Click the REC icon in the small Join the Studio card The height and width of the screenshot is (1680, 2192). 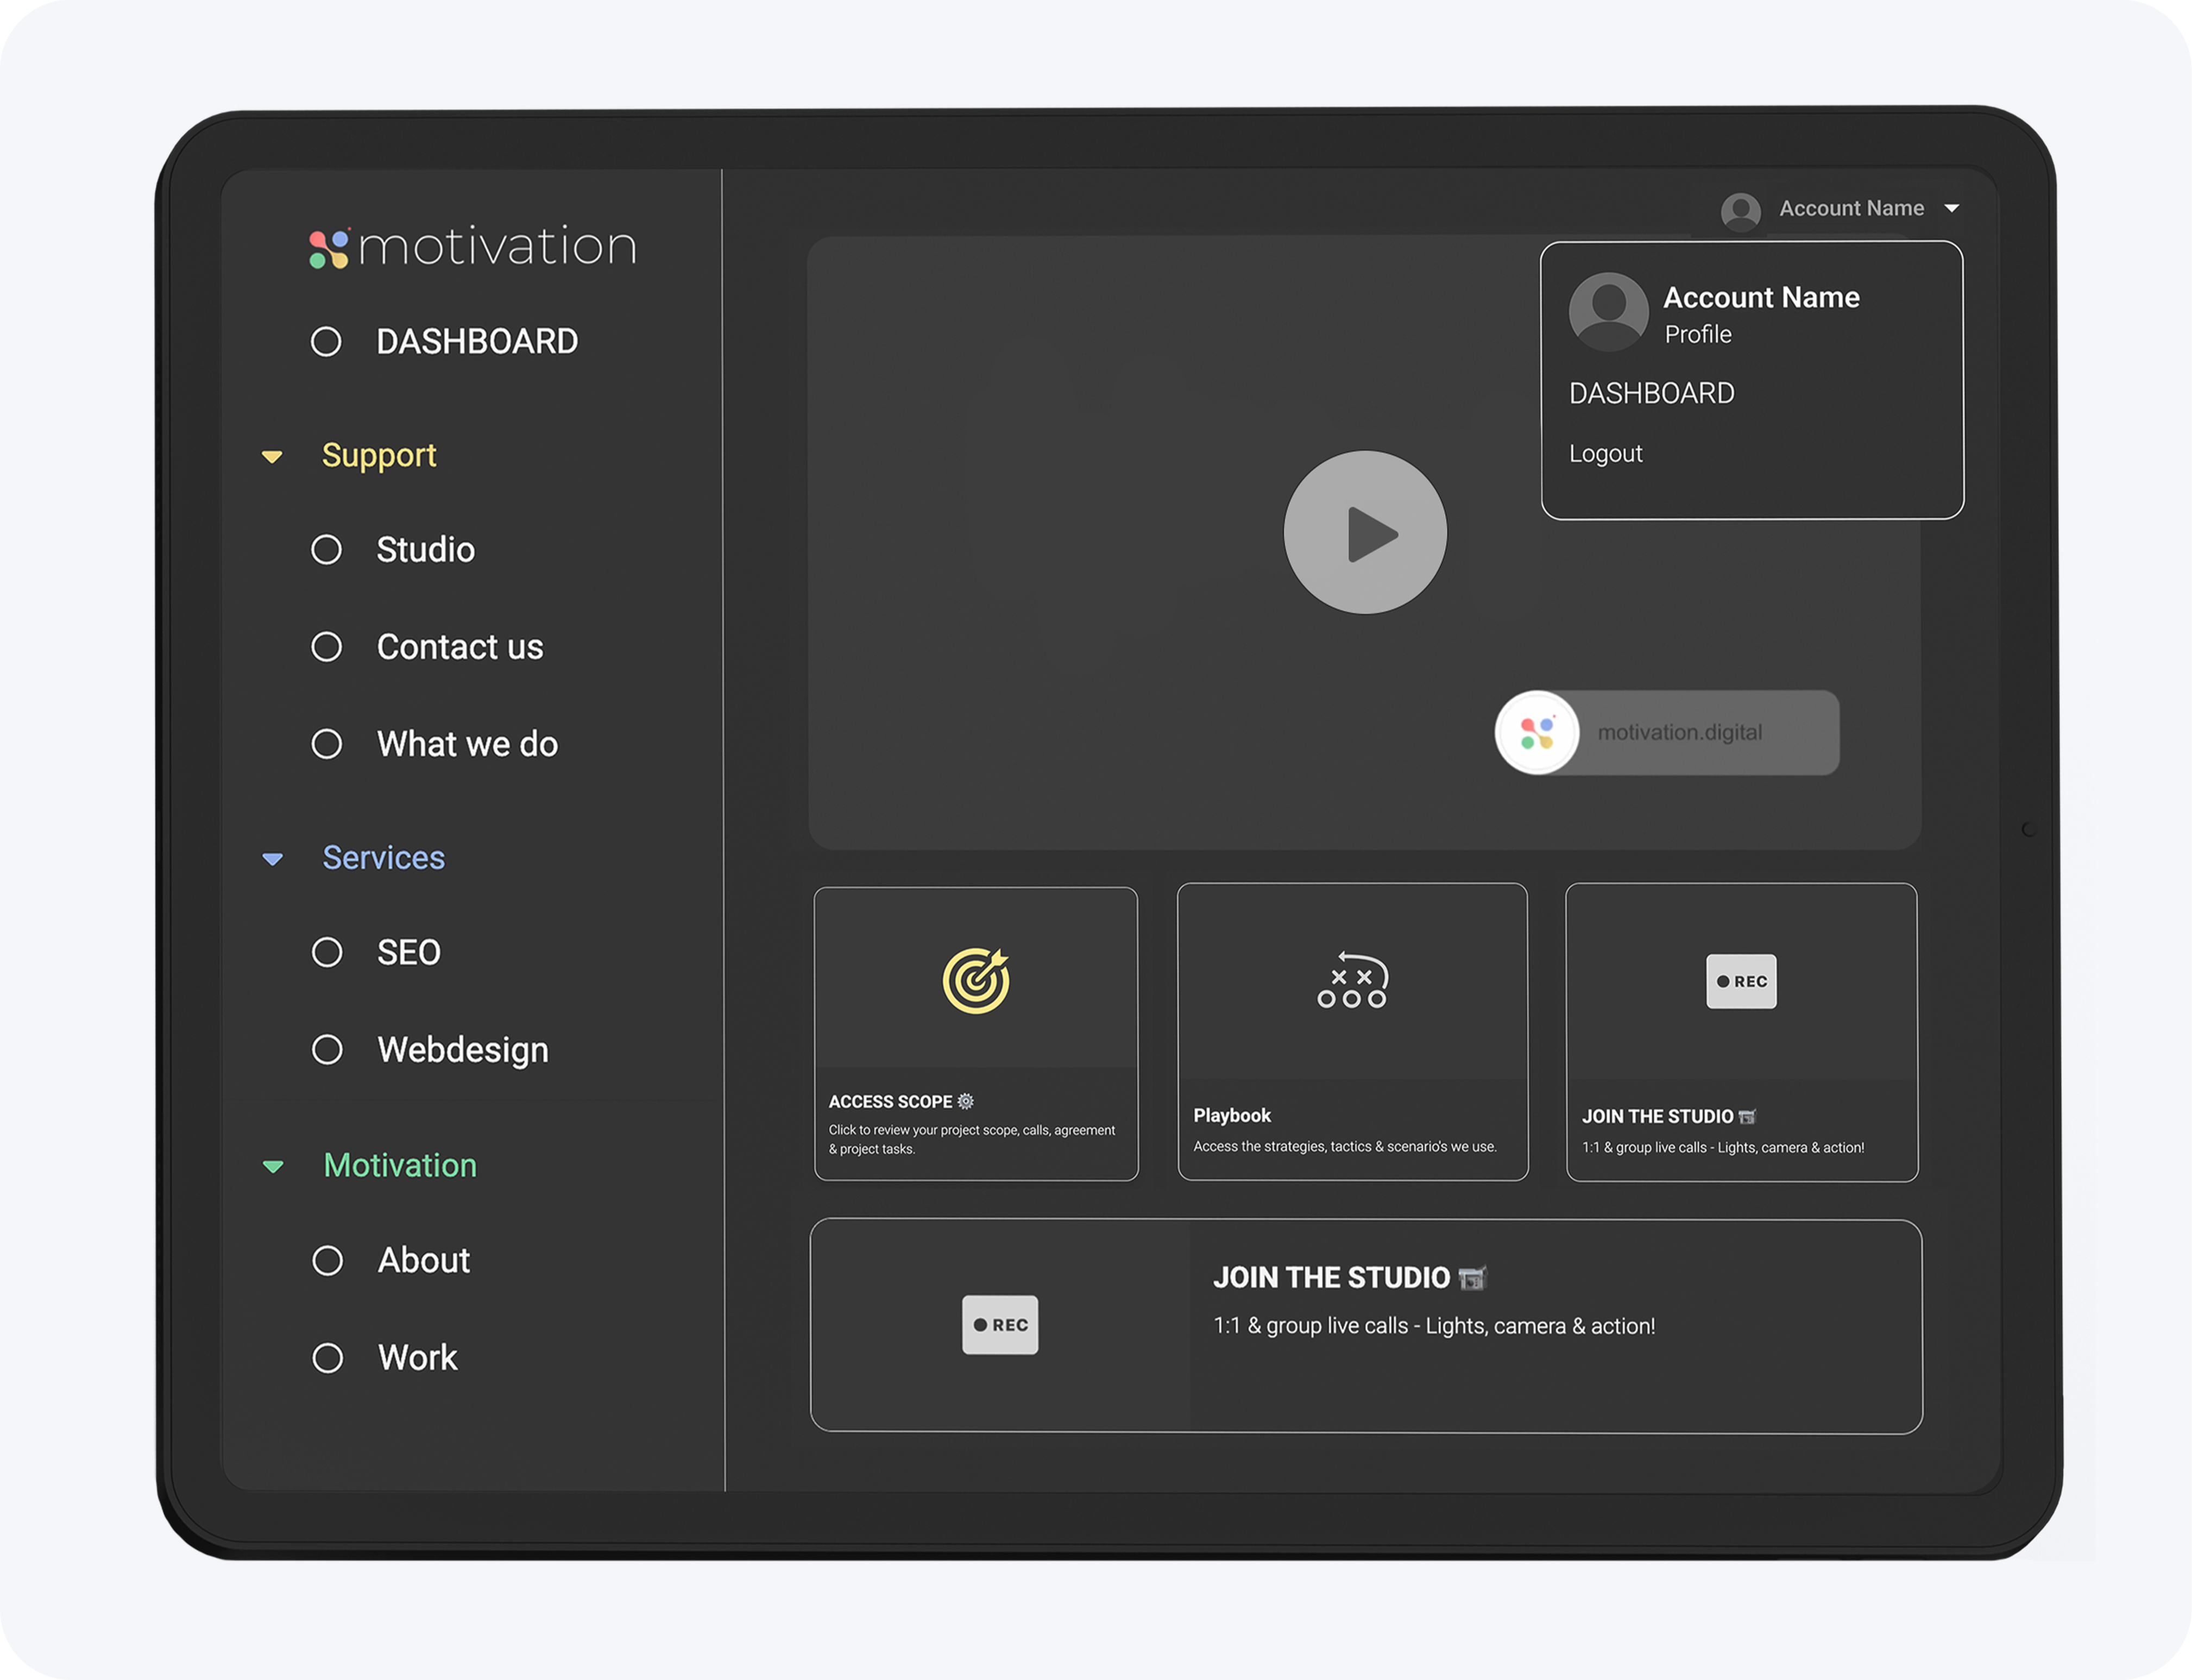(1741, 981)
